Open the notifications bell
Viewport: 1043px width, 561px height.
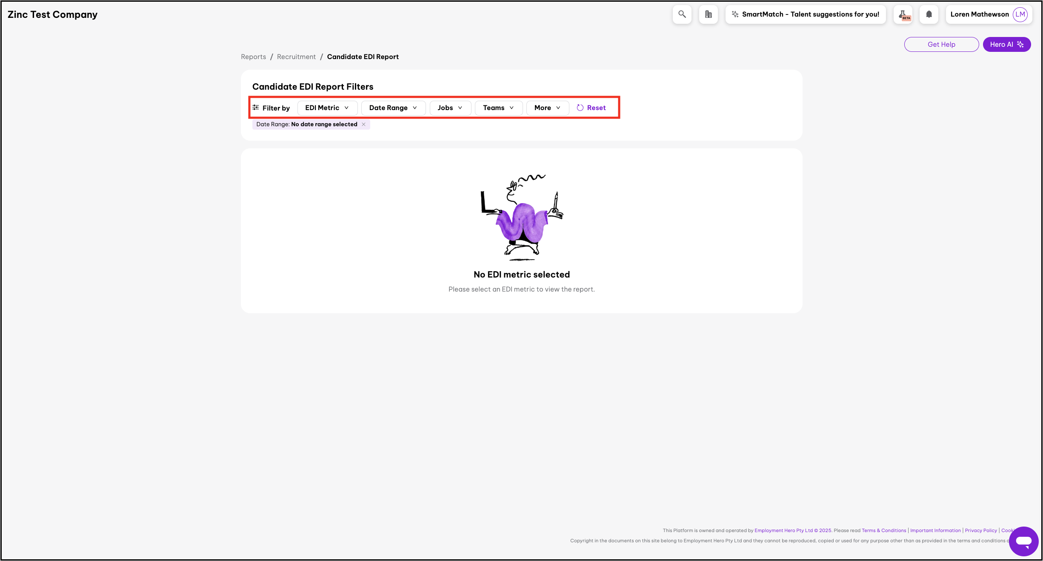pos(929,14)
